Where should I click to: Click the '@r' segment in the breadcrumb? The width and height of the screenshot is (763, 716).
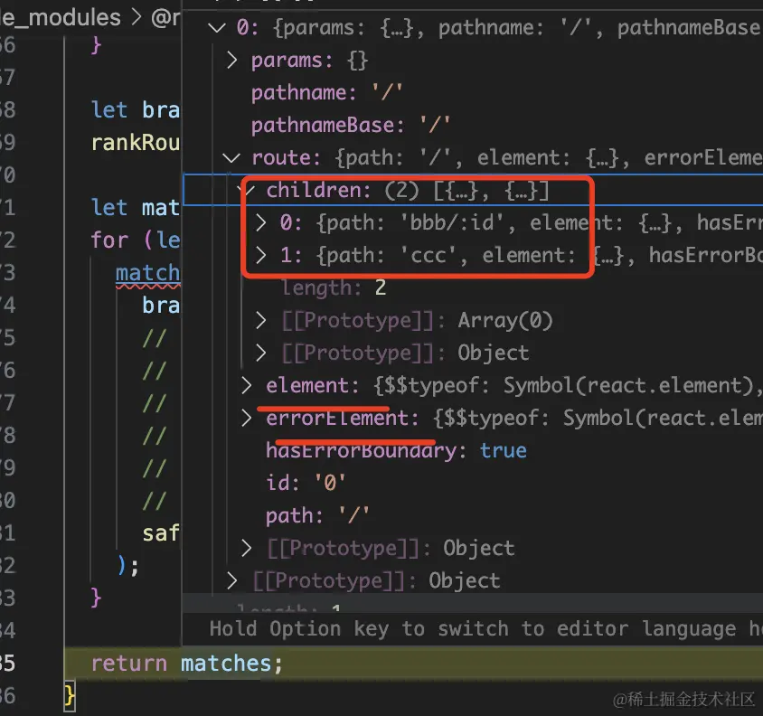click(x=165, y=17)
